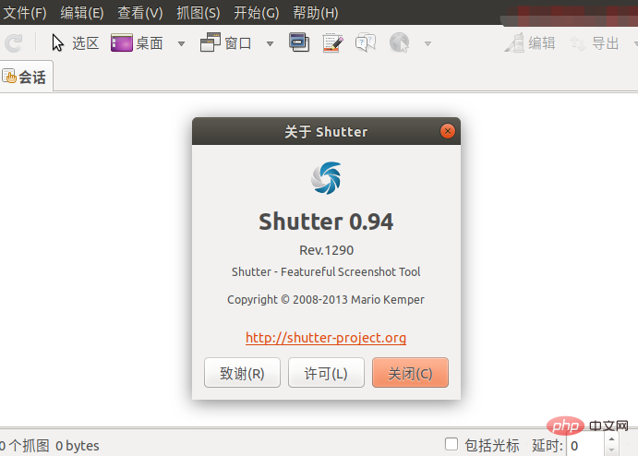Expand the 窗口 dropdown arrow
Viewport: 638px width, 456px height.
(270, 43)
